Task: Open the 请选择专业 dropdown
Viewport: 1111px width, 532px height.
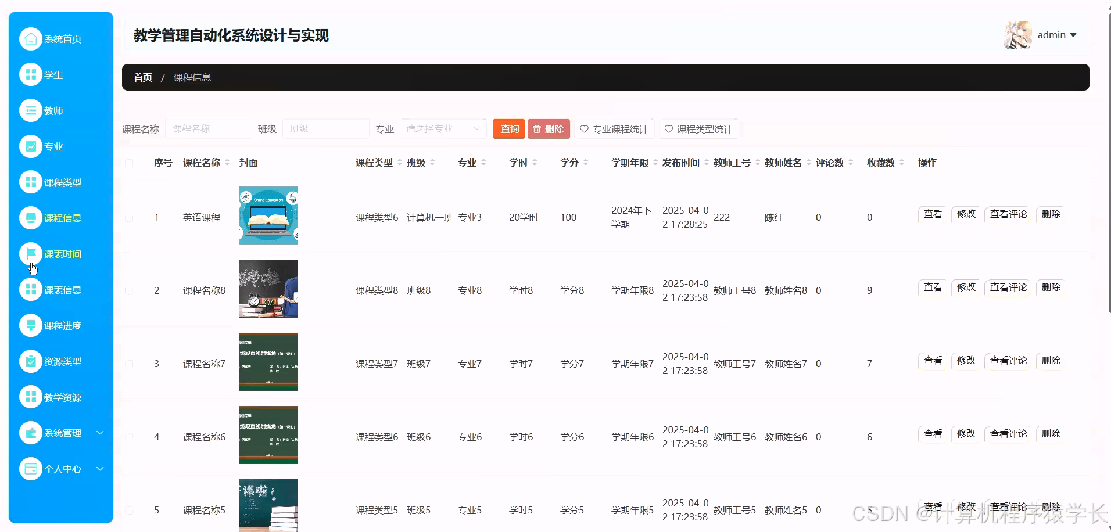Action: 443,128
